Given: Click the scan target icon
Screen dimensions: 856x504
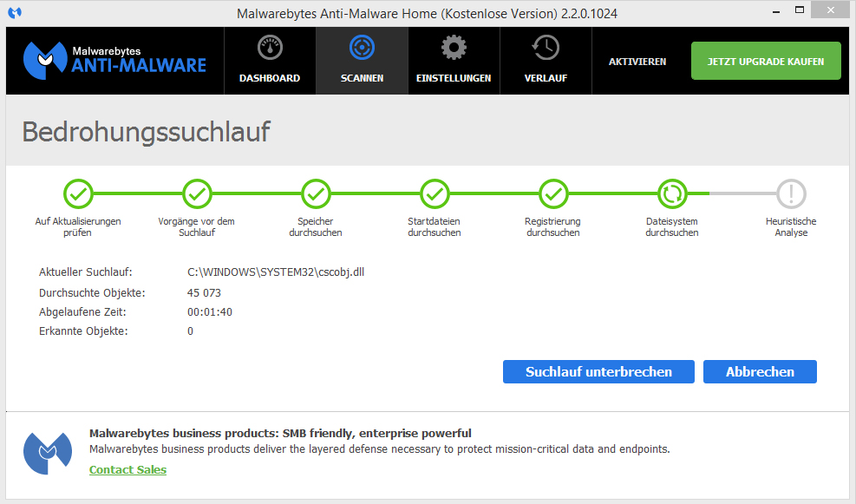Looking at the screenshot, I should click(x=362, y=48).
